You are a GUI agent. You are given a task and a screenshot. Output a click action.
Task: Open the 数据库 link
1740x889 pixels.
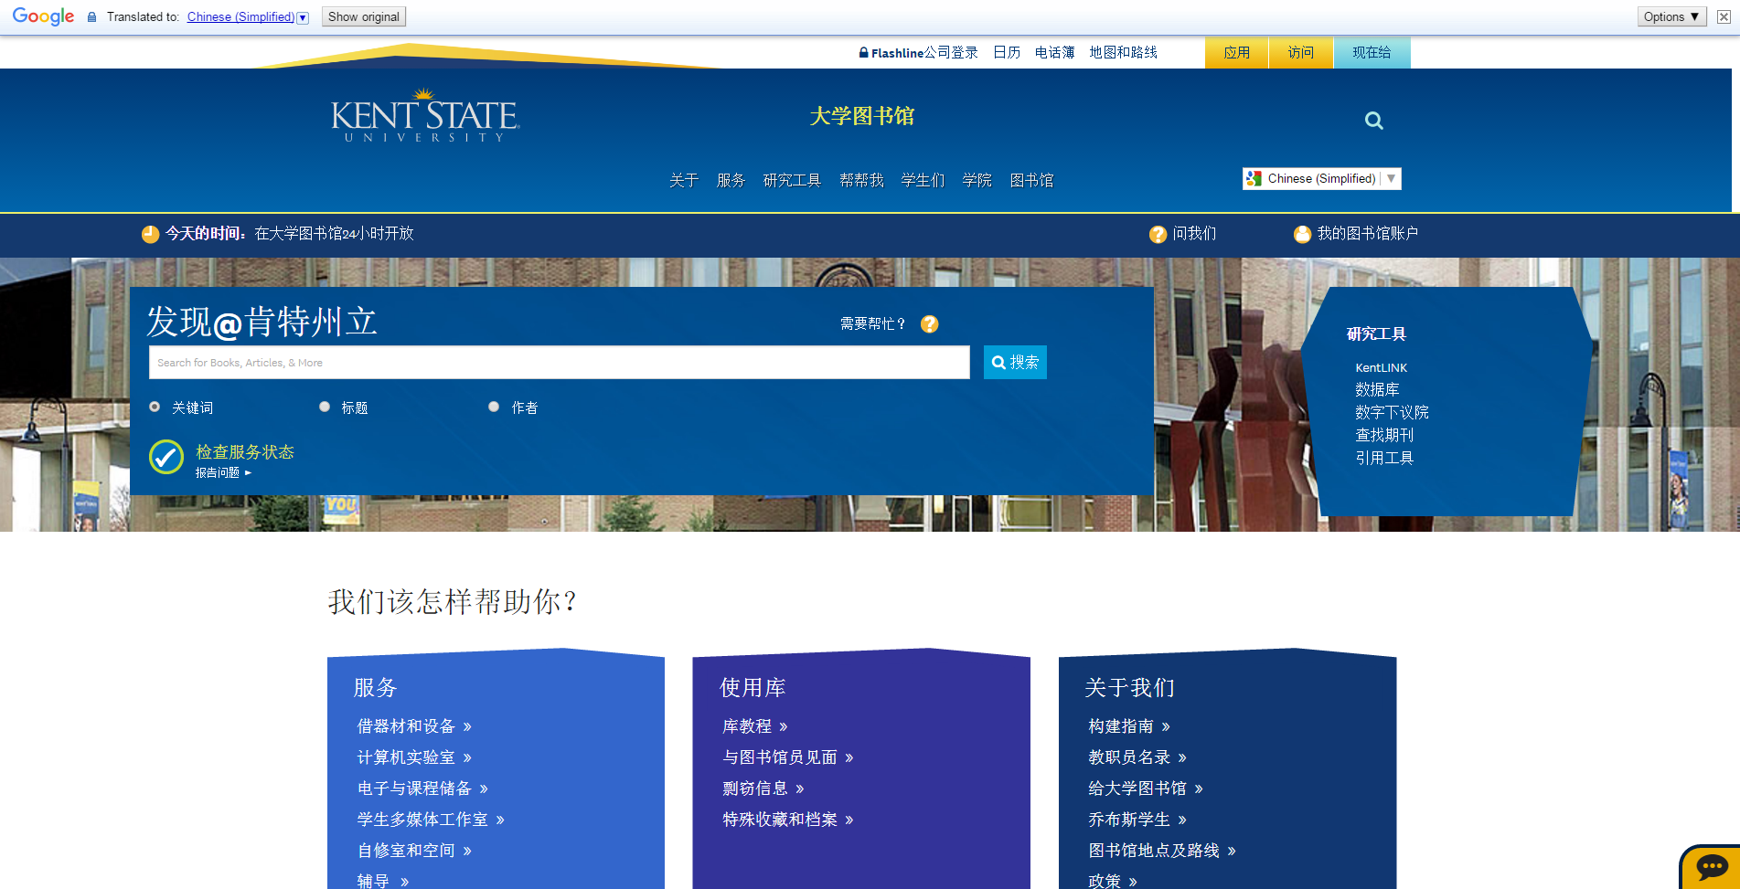(x=1377, y=390)
